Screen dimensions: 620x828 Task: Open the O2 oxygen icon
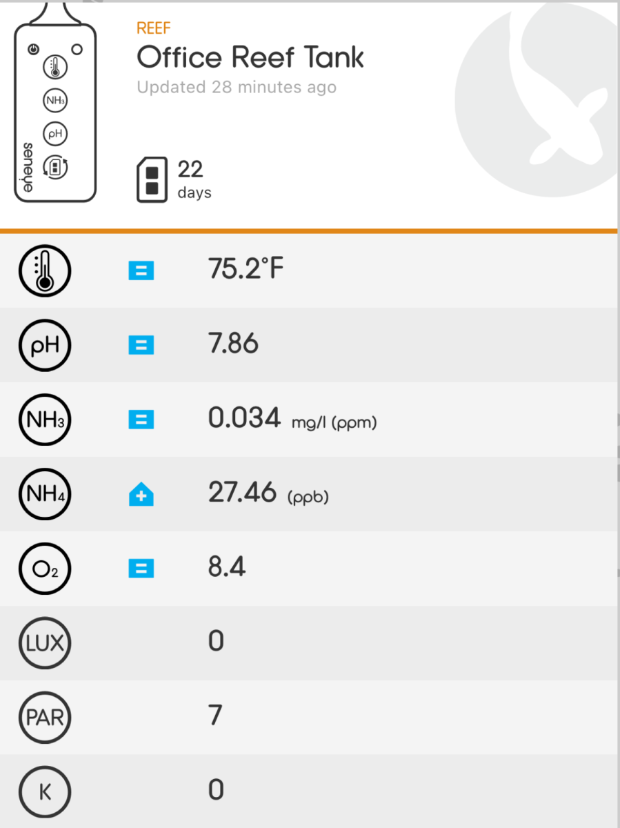(46, 569)
